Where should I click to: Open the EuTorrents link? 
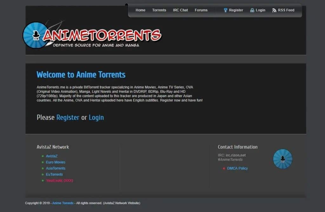coord(54,174)
